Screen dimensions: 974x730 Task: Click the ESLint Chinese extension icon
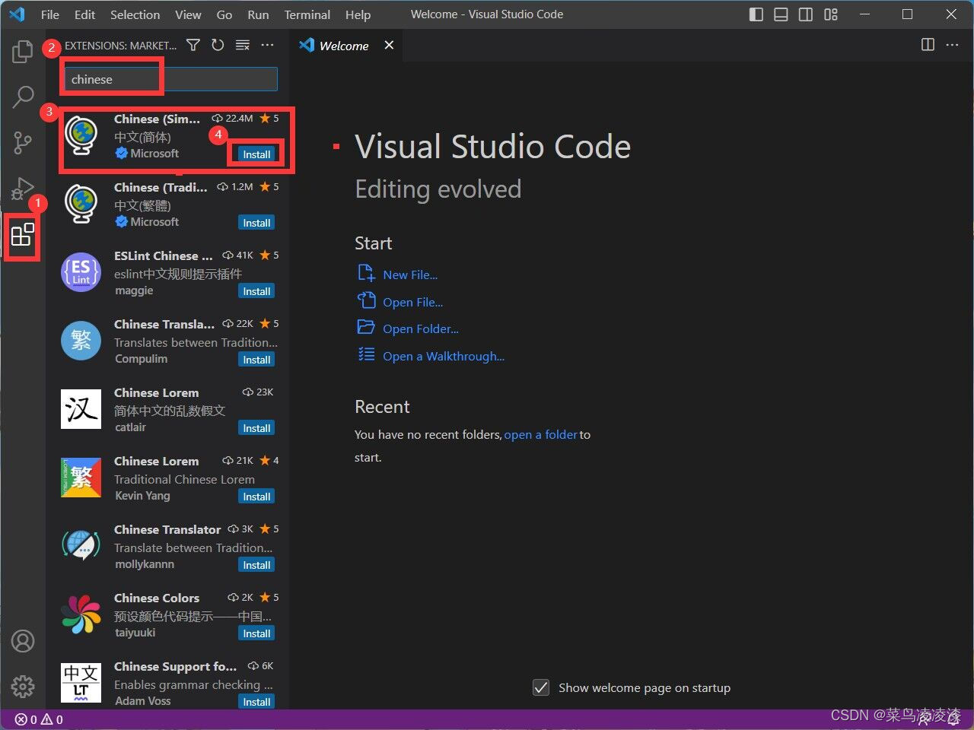point(81,272)
